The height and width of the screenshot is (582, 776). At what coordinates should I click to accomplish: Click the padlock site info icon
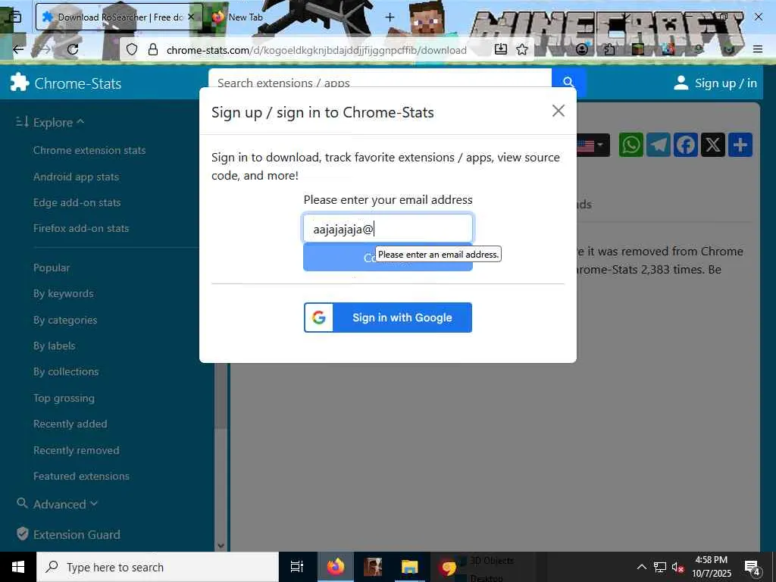tap(153, 49)
